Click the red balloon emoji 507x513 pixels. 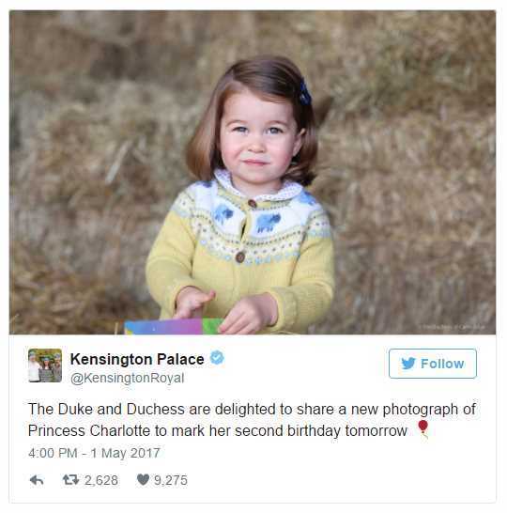point(423,428)
